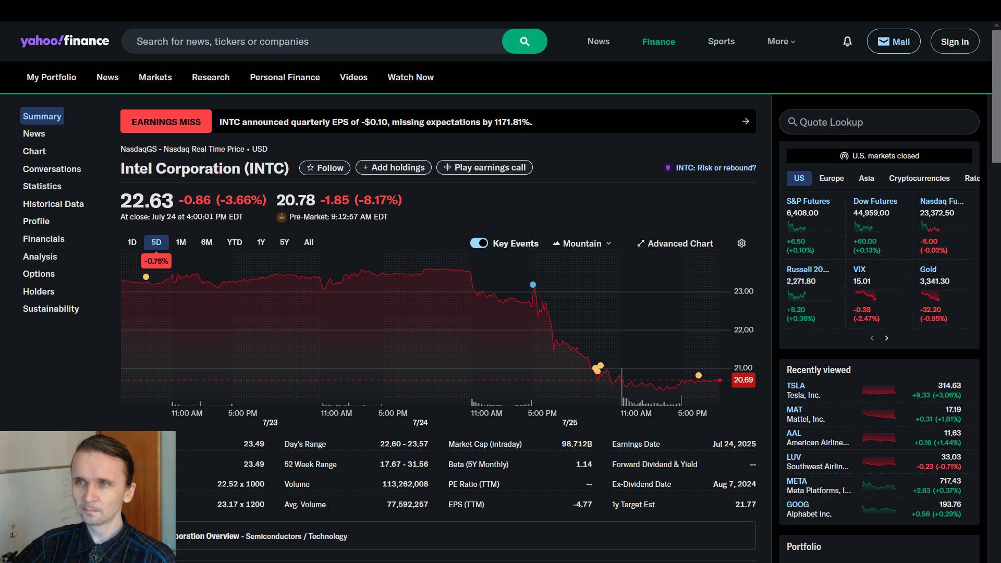This screenshot has height=563, width=1001.
Task: Open notifications bell icon
Action: [x=847, y=41]
